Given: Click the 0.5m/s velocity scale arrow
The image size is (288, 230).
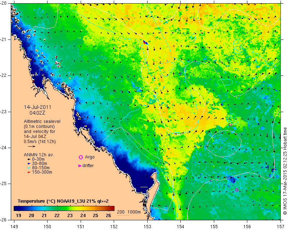Looking at the screenshot, I should (x=32, y=146).
